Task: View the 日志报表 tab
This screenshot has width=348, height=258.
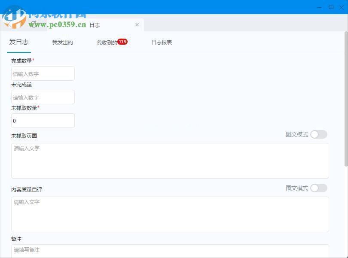Action: 161,42
